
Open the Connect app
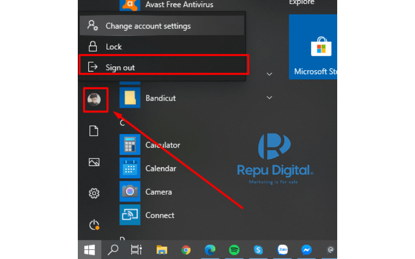point(147,215)
